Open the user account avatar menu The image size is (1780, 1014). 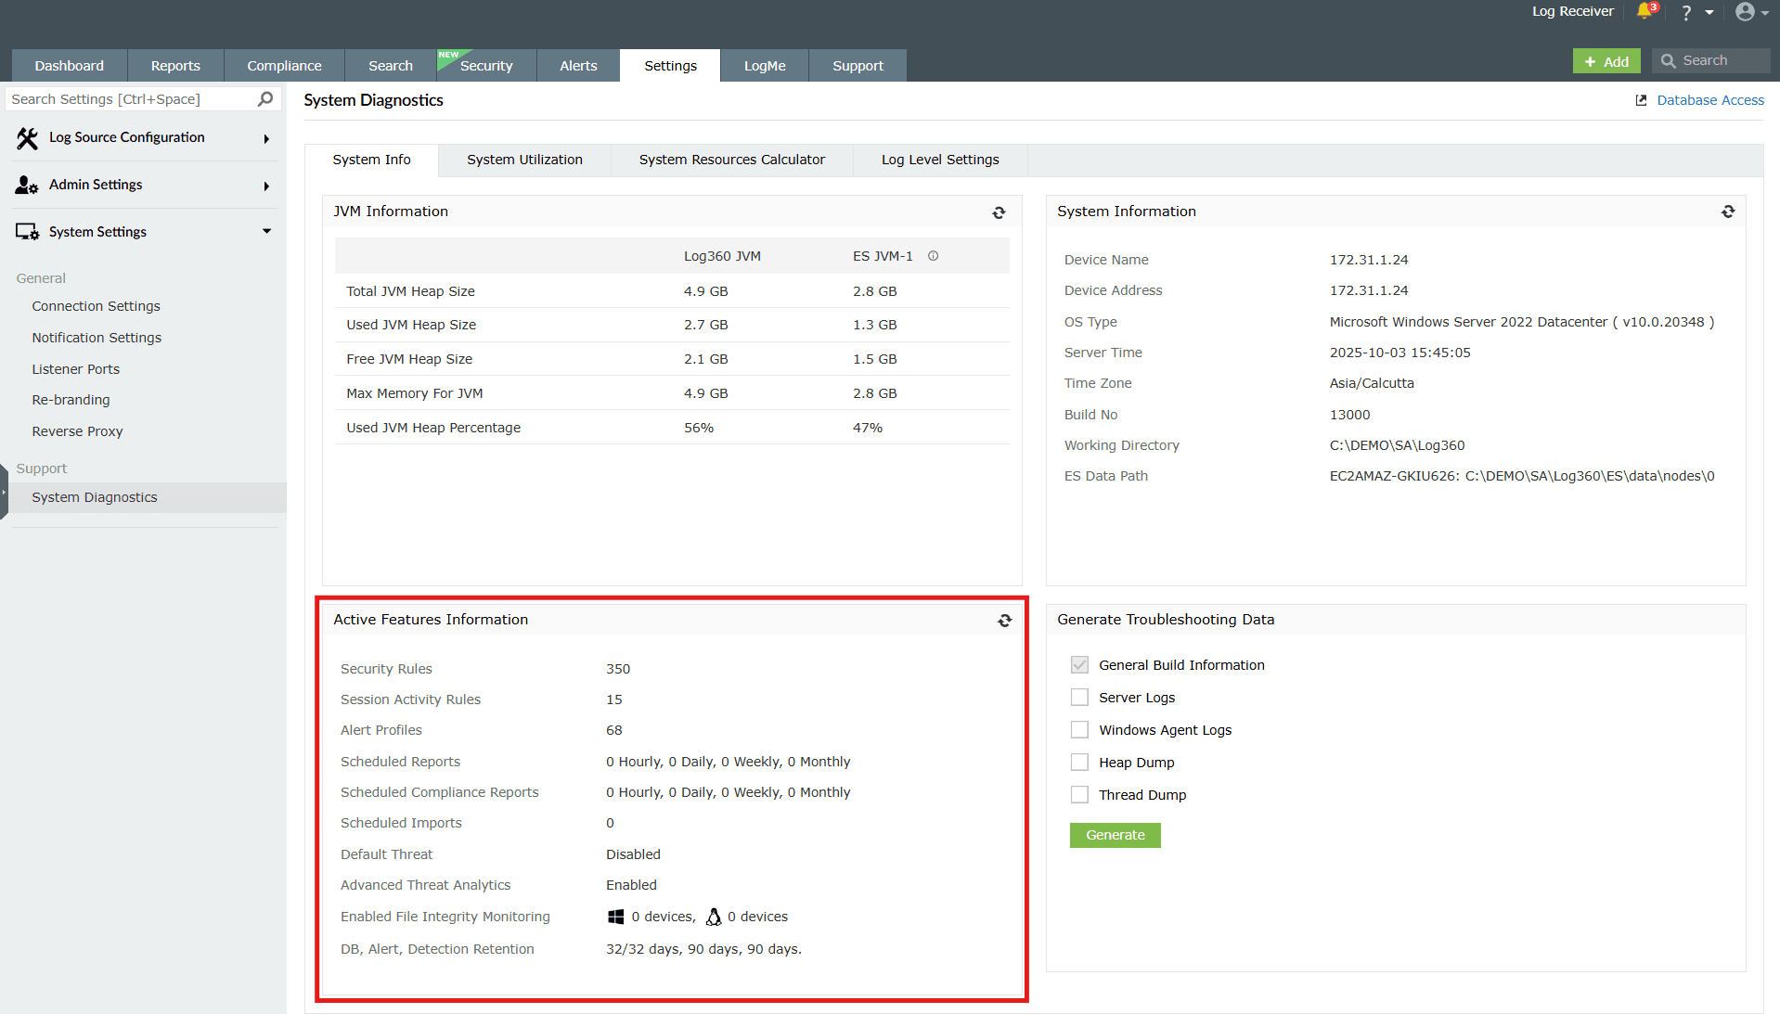point(1745,11)
